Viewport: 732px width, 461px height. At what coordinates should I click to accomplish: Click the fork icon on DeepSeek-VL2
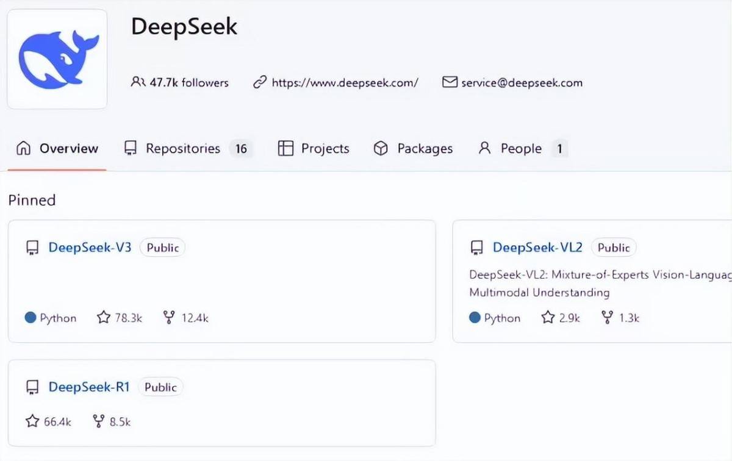(x=607, y=318)
